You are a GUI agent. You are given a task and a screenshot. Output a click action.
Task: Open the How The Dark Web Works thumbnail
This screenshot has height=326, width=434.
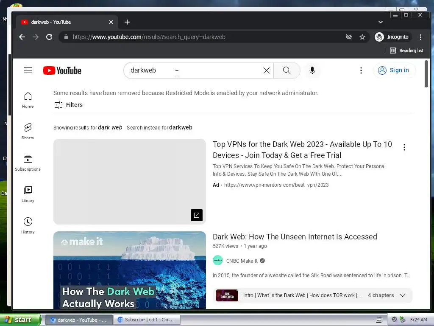pos(130,270)
